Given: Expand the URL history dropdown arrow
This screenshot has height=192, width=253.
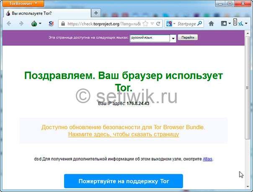Looking at the screenshot, I should (x=152, y=24).
